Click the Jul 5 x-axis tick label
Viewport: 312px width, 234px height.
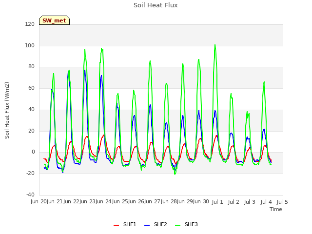click(x=282, y=202)
